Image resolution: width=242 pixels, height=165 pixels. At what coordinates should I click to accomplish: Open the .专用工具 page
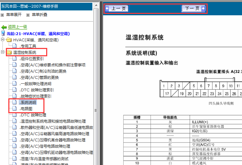point(28,46)
